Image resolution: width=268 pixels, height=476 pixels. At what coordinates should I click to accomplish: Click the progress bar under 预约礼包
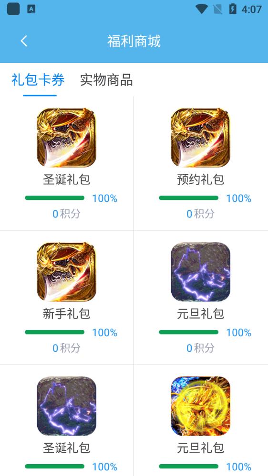click(x=189, y=198)
